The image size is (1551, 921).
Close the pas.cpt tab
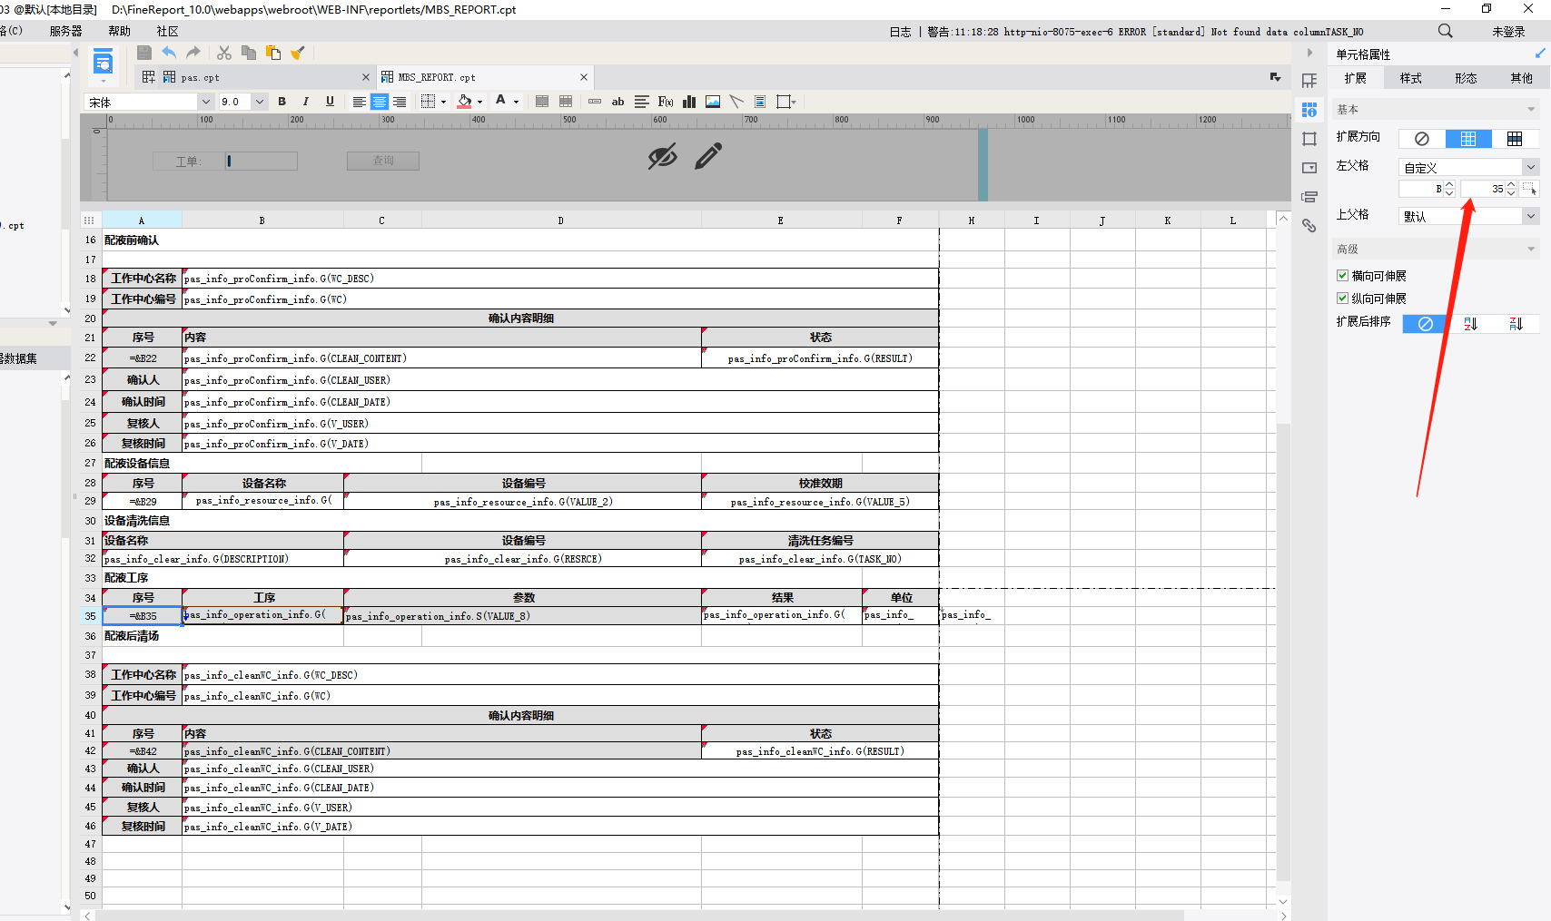pos(366,77)
